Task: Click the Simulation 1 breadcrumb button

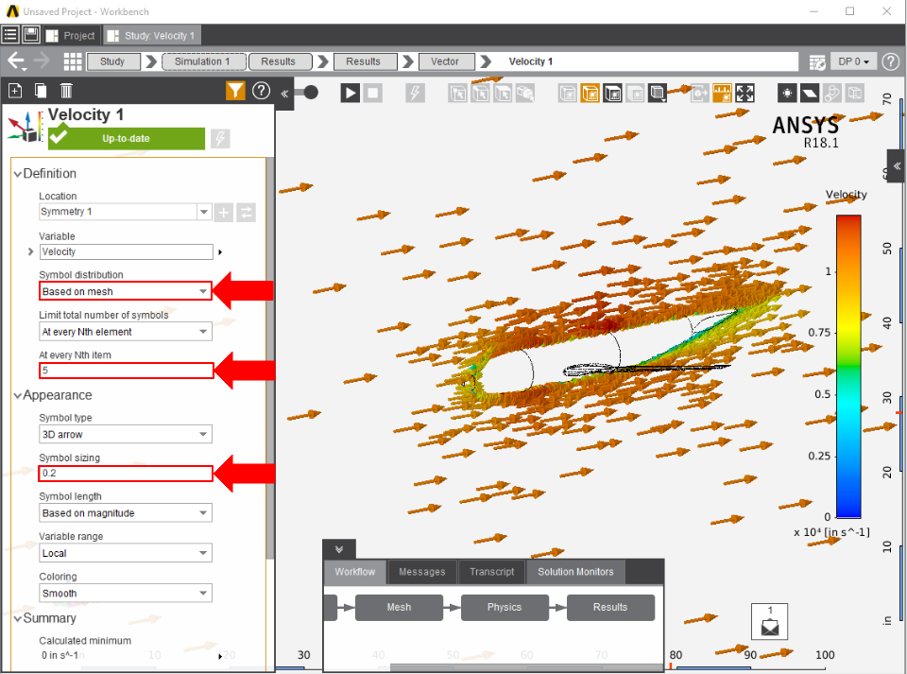Action: [204, 61]
